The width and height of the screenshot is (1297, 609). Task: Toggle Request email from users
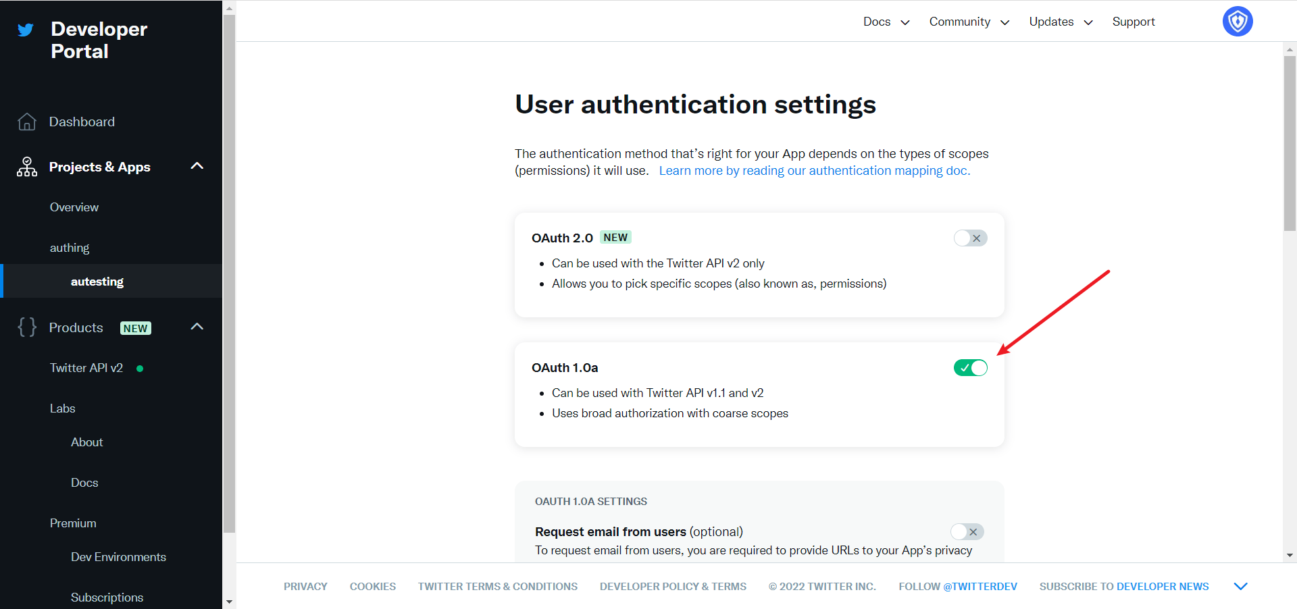[x=967, y=532]
